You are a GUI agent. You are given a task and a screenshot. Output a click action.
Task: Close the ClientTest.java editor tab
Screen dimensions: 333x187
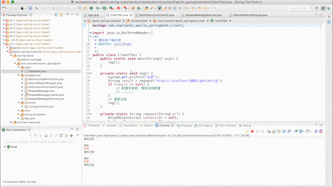coord(131,15)
